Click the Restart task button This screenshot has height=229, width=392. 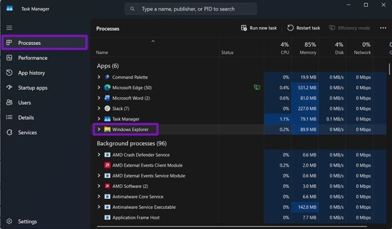tap(304, 28)
